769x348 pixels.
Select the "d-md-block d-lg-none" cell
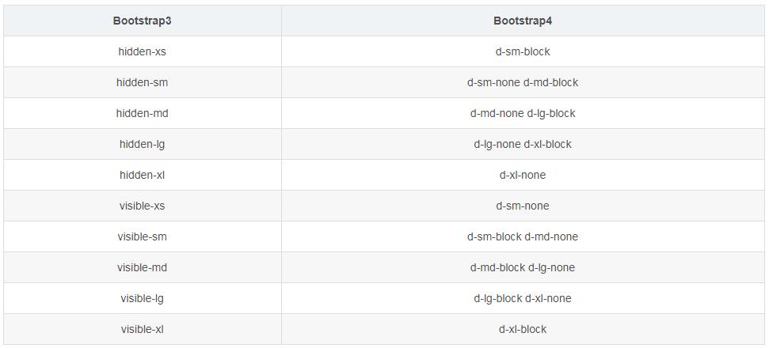[523, 267]
